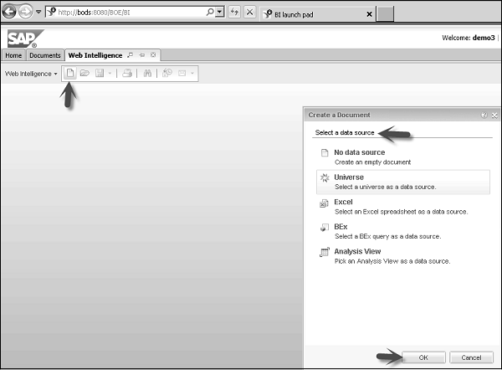Close the Web Intelligence tab
Screen dimensions: 502x370
point(153,55)
